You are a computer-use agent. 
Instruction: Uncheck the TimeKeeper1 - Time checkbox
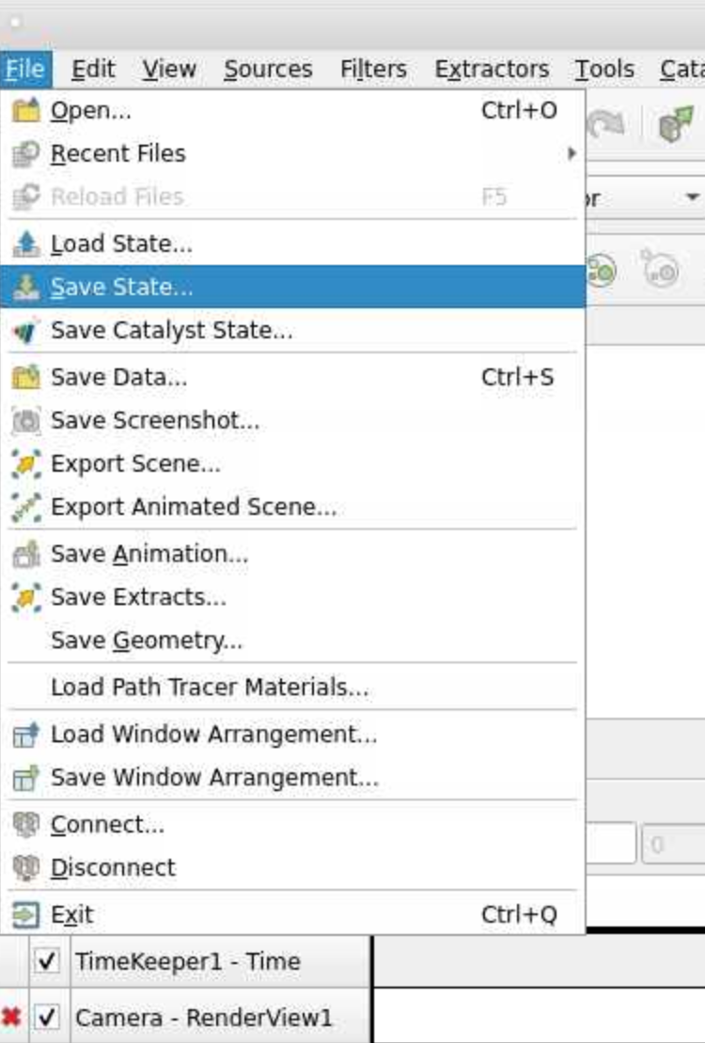[x=47, y=961]
